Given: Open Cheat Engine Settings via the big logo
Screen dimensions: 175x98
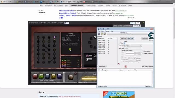Looking at the screenshot, I should [x=151, y=36].
